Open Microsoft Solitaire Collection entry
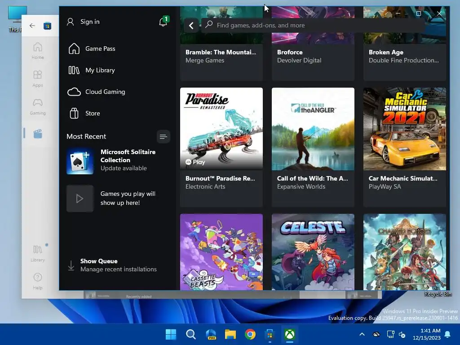Image resolution: width=460 pixels, height=345 pixels. pos(117,161)
